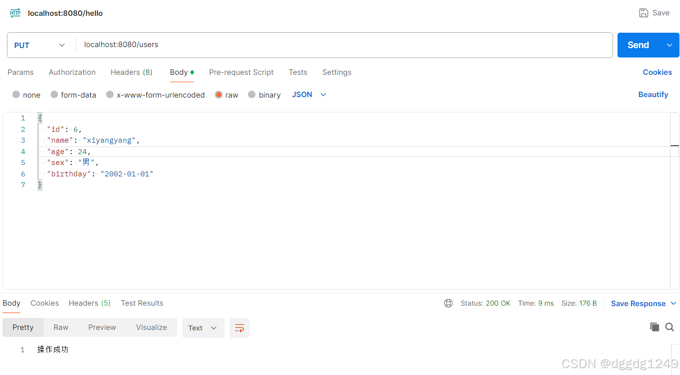The width and height of the screenshot is (680, 375).
Task: Click the HTTP icon on the request tab
Action: click(x=14, y=12)
